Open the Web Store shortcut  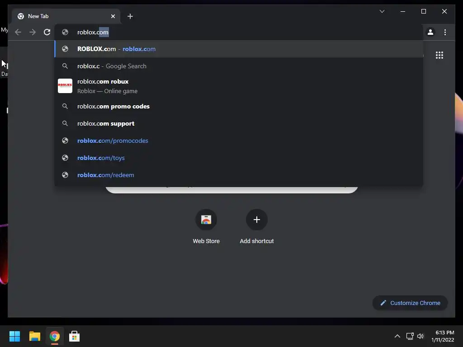point(206,226)
